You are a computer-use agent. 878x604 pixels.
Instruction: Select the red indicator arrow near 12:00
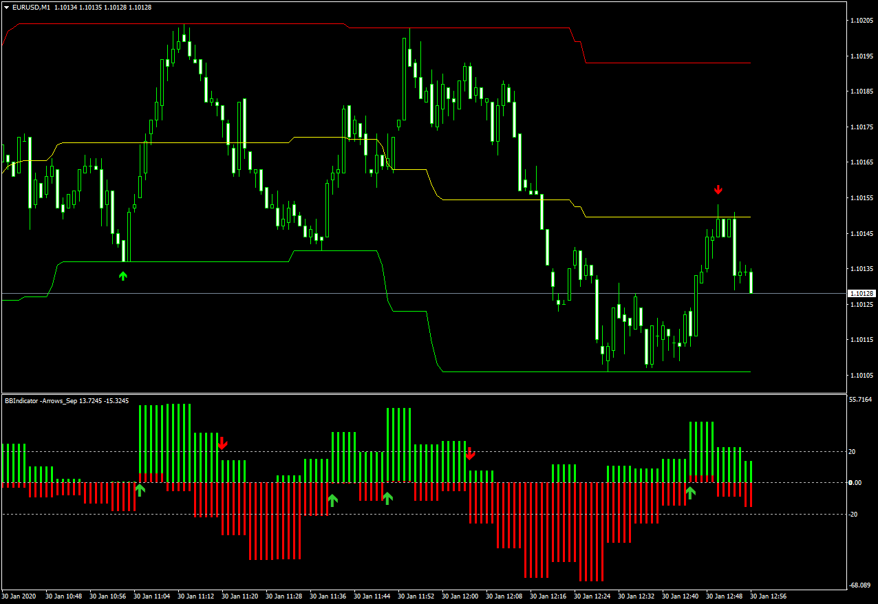click(470, 453)
